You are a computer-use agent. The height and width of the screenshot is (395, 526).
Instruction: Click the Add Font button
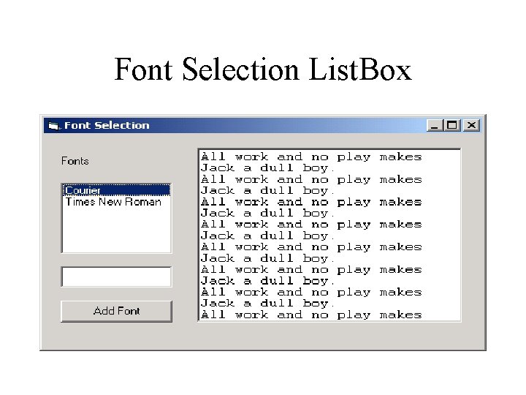(116, 311)
